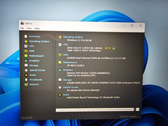168x126 pixels.
Task: Click the Graphics heading in summary pane
Action: (68, 70)
